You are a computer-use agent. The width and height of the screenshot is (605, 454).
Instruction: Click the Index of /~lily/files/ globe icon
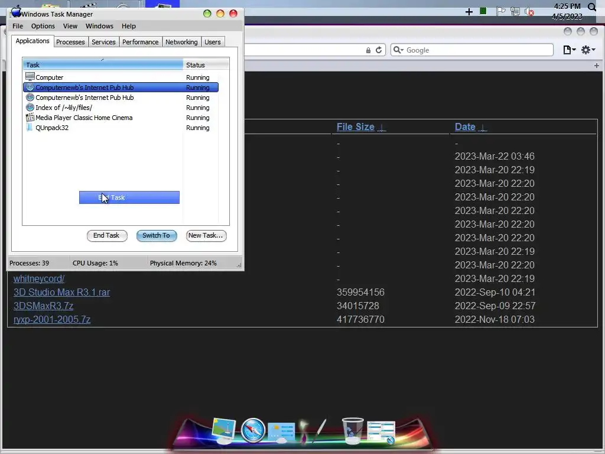coord(30,108)
